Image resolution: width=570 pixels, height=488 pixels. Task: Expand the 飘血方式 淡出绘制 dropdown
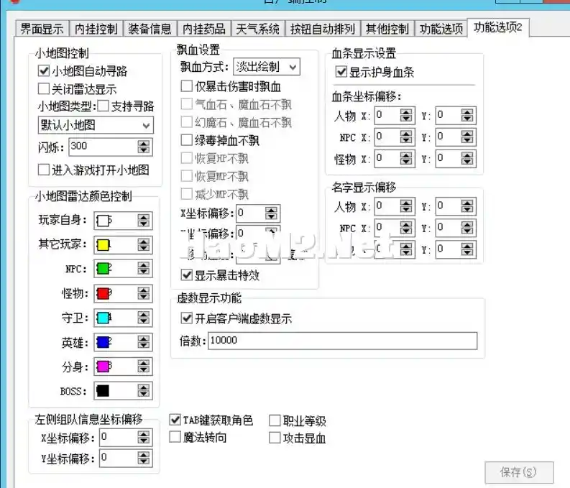pyautogui.click(x=267, y=67)
